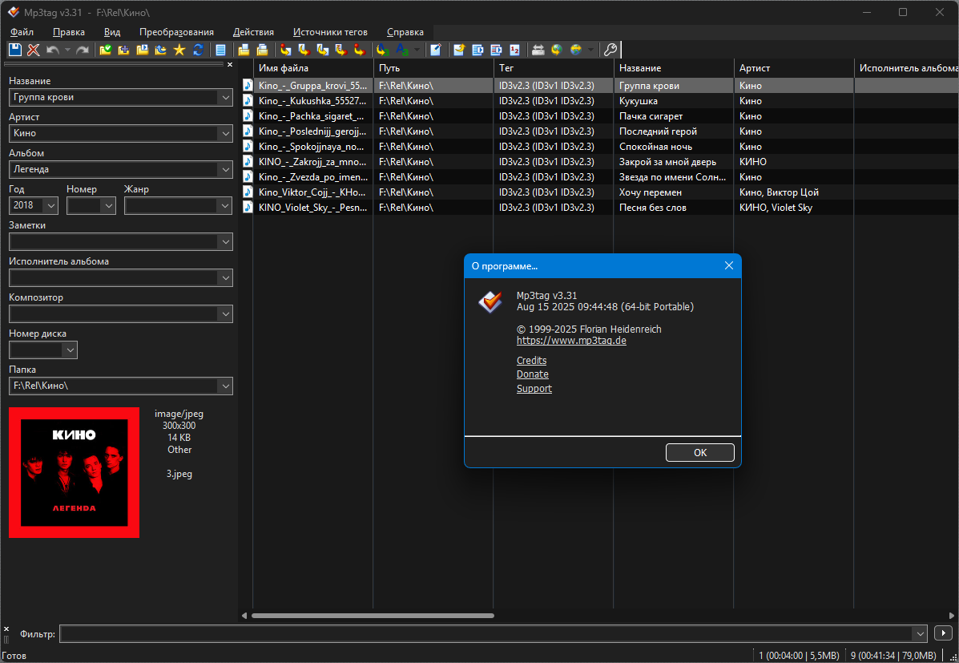The width and height of the screenshot is (959, 663).
Task: Click the Filename – Tag converter icon
Action: click(x=304, y=51)
